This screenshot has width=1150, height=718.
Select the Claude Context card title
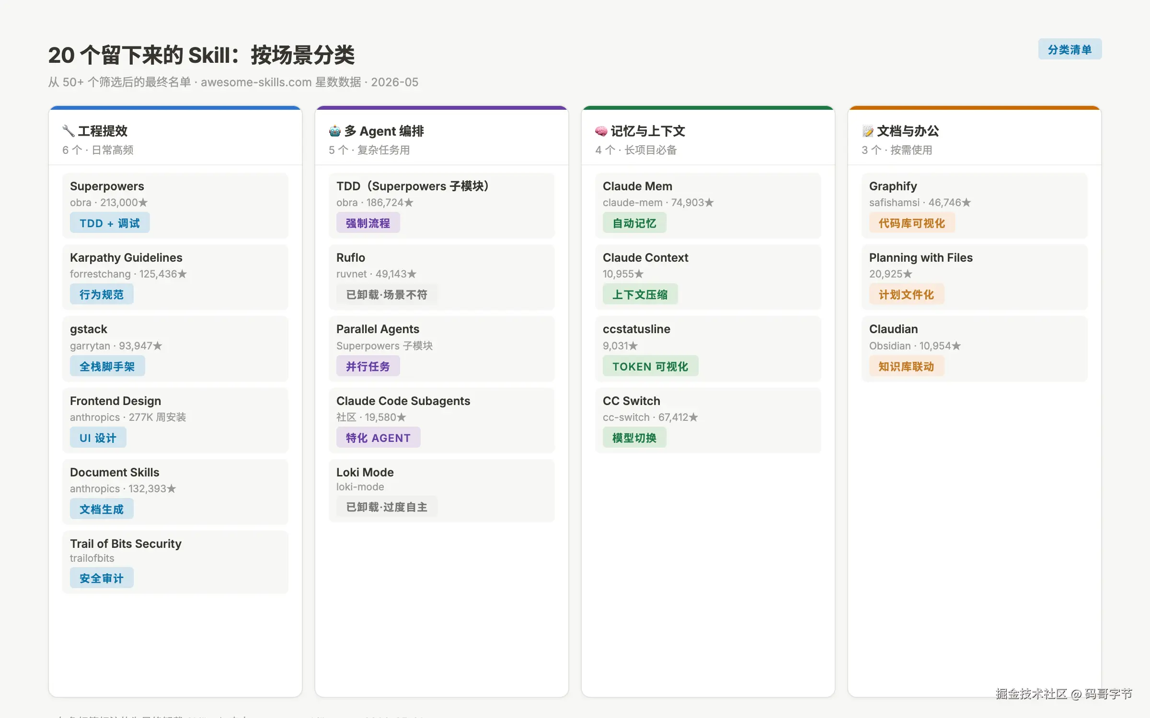pos(645,257)
